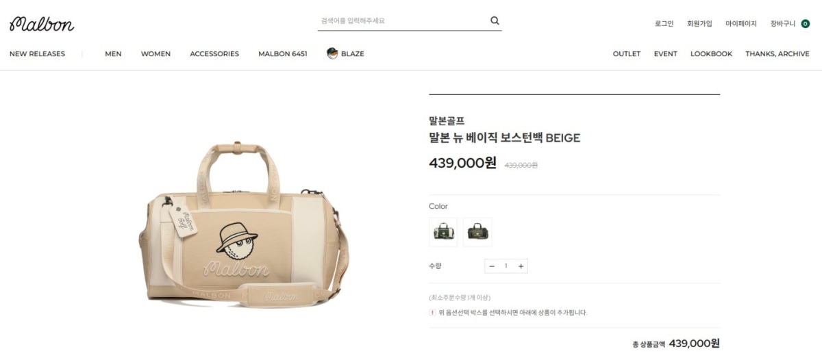Open the OUTLET link
Image resolution: width=822 pixels, height=360 pixels.
pyautogui.click(x=627, y=54)
